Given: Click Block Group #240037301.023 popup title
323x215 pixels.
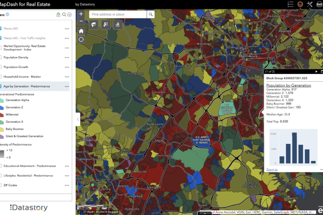Looking at the screenshot, I should [x=287, y=78].
